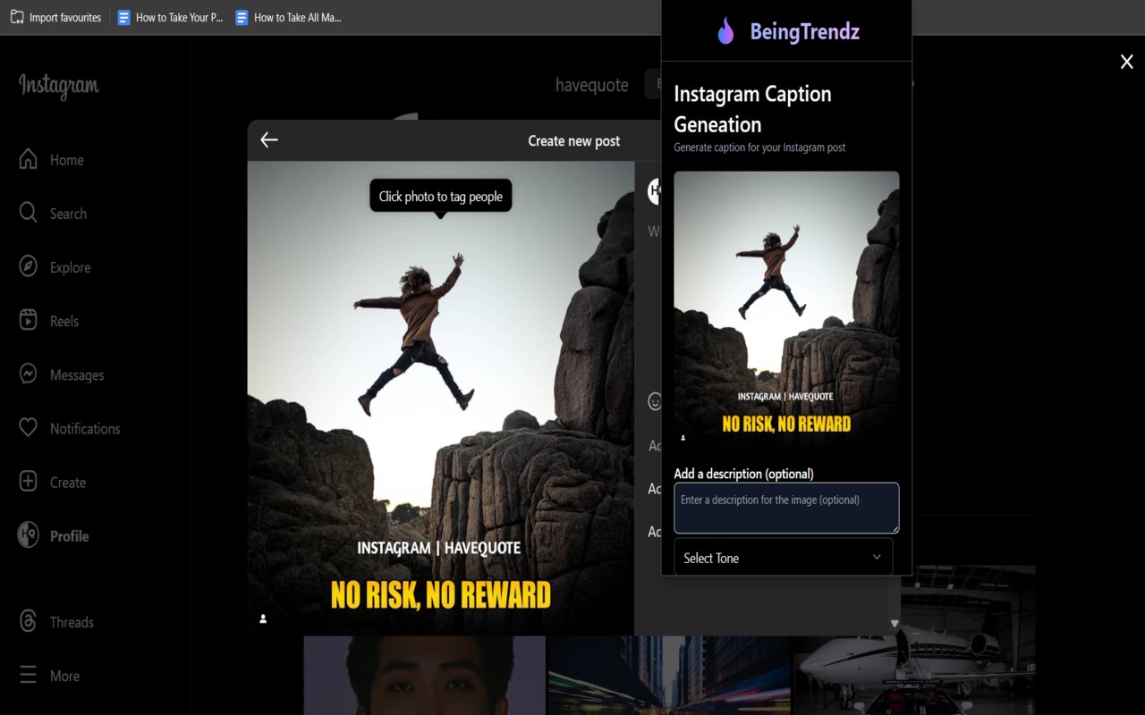Click the scroll-down arrow in post dialog
Screen dimensions: 1145x715
(894, 624)
